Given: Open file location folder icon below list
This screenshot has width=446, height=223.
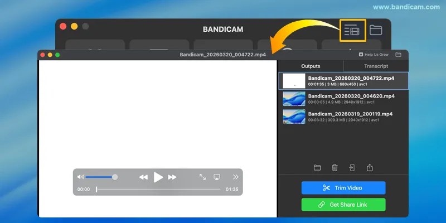Looking at the screenshot, I should click(x=317, y=168).
